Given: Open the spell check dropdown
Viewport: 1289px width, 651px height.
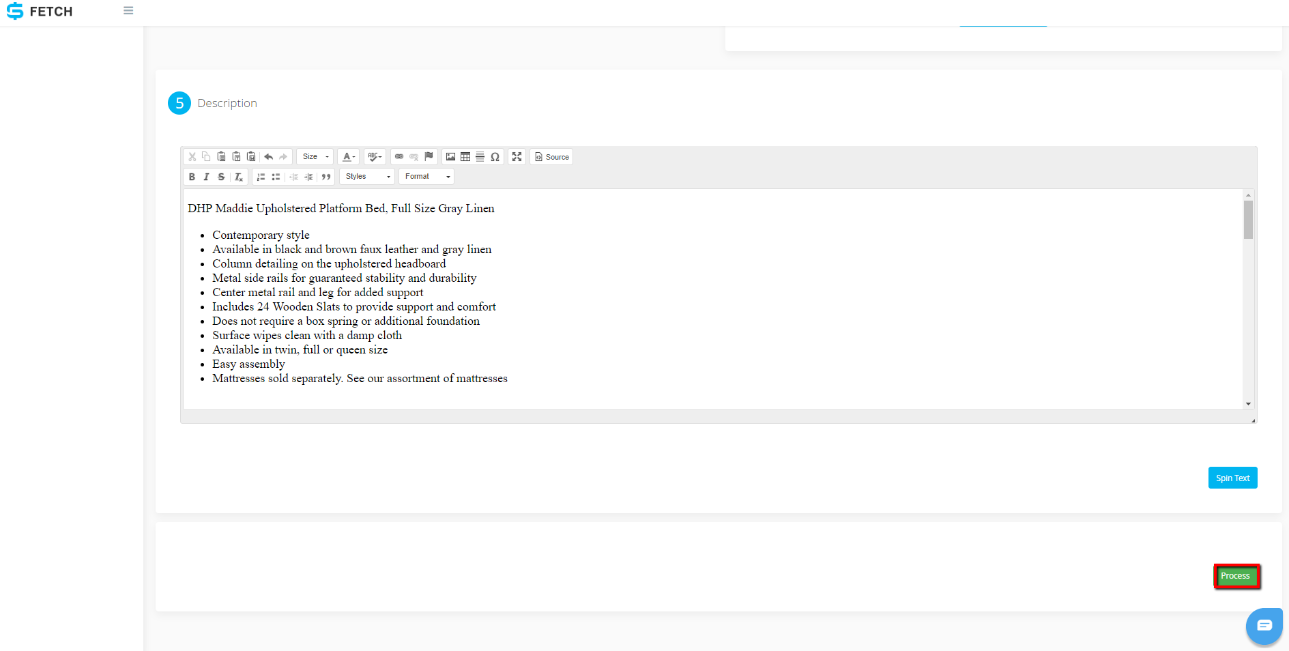Looking at the screenshot, I should click(x=375, y=157).
